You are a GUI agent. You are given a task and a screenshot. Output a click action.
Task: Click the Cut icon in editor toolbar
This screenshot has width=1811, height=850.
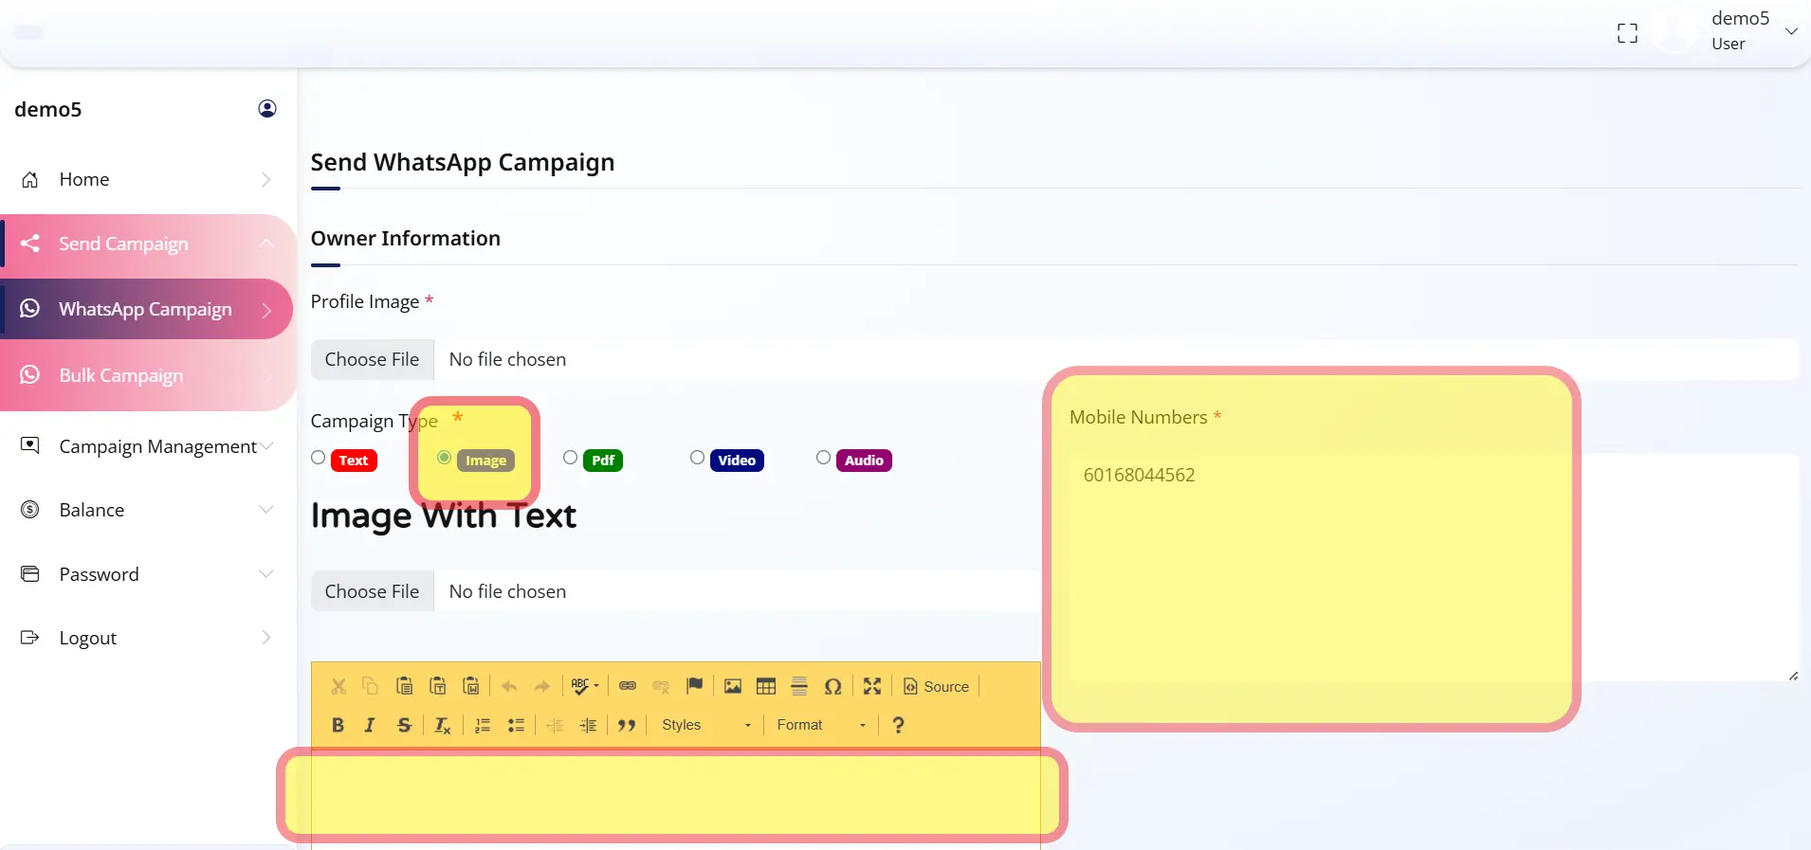338,686
